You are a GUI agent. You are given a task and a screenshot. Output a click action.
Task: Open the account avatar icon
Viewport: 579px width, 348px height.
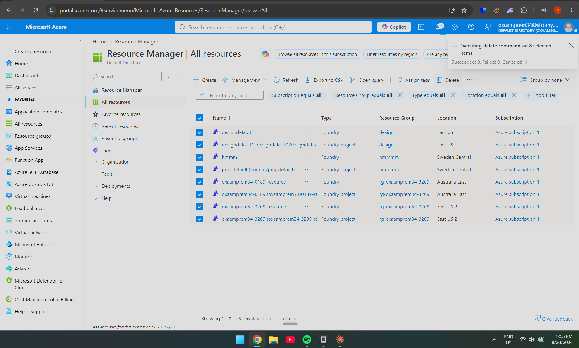point(569,27)
